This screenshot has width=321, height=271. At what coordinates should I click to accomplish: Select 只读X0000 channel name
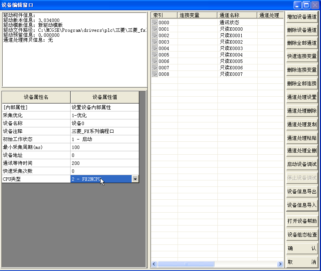(x=231, y=29)
